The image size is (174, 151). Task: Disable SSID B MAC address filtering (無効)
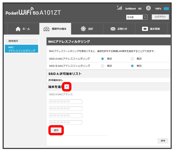tap(132, 66)
